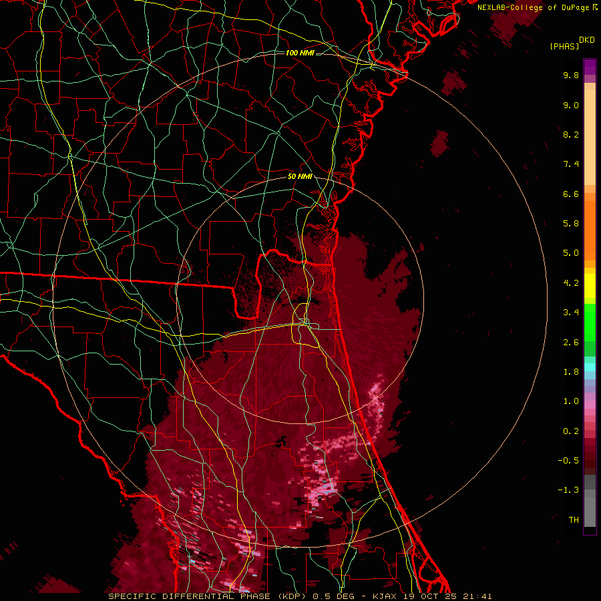The height and width of the screenshot is (601, 601).
Task: Click the 3.4 value on the color scale
Action: click(x=571, y=313)
